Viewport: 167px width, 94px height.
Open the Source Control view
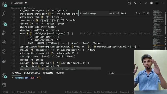4,23
